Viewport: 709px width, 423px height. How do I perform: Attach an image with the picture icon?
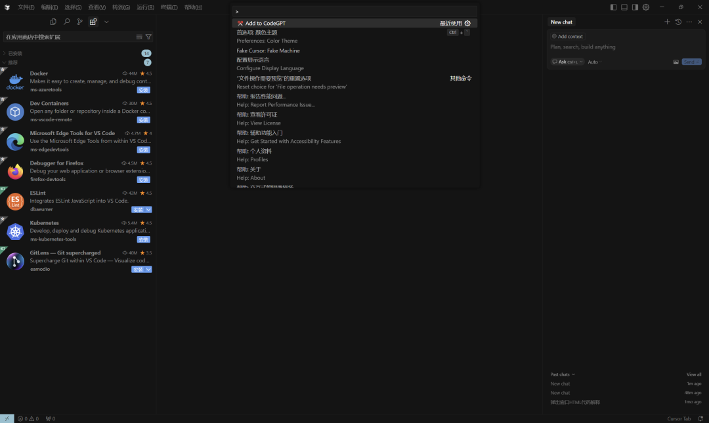click(676, 62)
